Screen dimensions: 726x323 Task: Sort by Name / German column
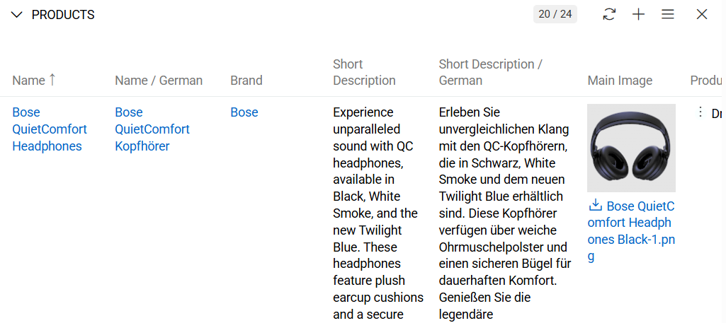pyautogui.click(x=159, y=81)
